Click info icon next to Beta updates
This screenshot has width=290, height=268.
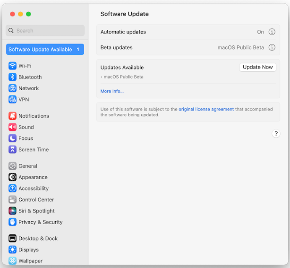click(272, 47)
